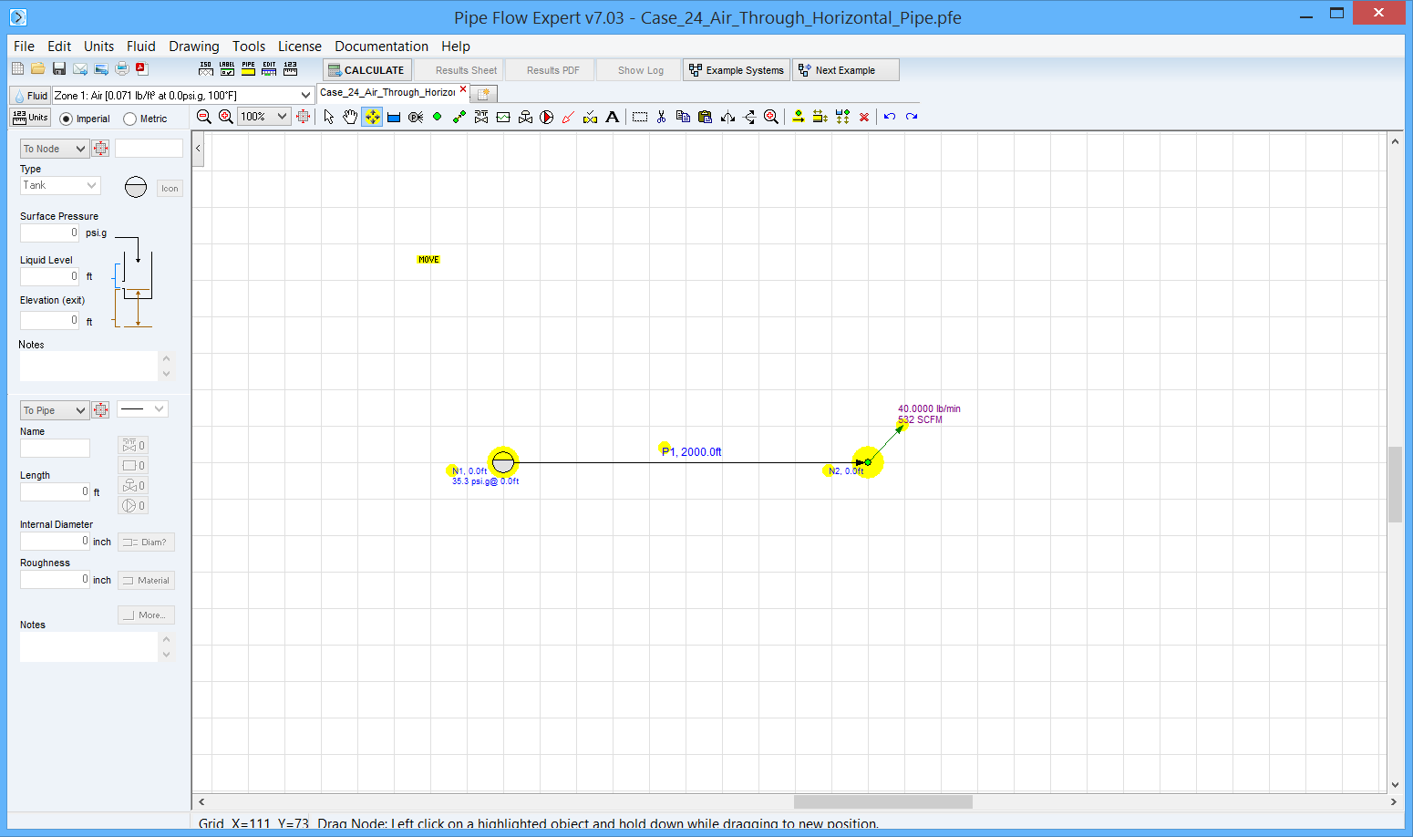The image size is (1413, 837).
Task: Email the system file
Action: click(x=80, y=69)
